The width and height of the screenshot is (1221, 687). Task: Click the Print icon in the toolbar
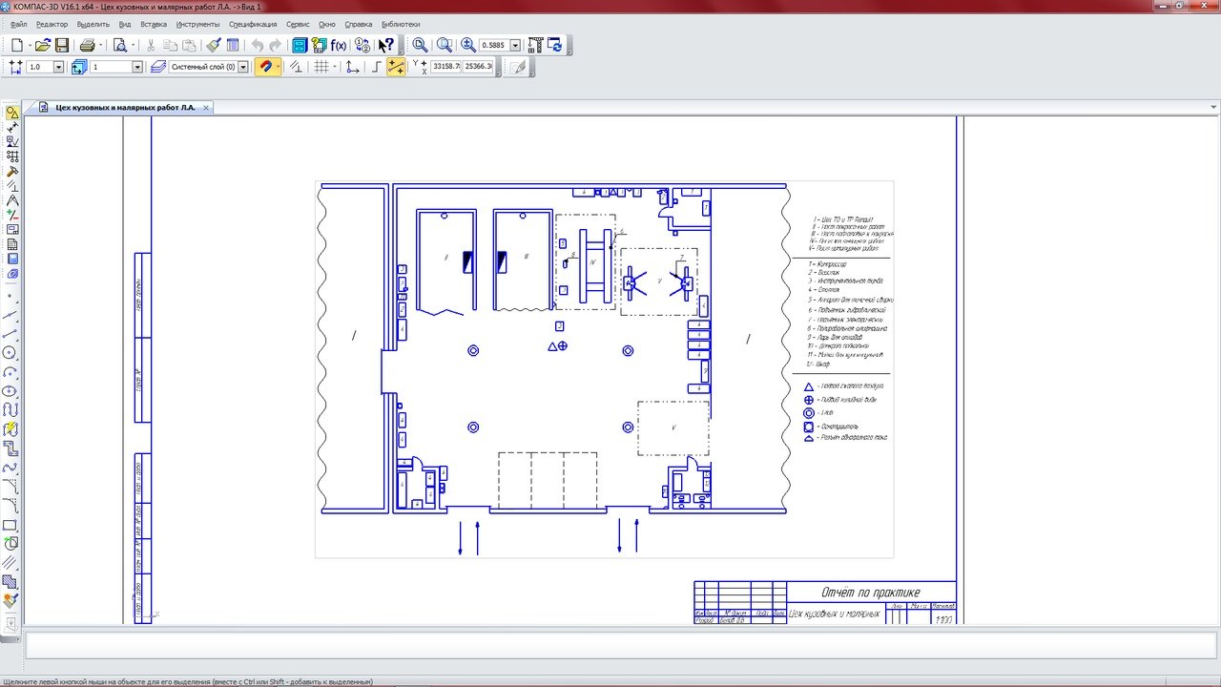click(x=87, y=45)
